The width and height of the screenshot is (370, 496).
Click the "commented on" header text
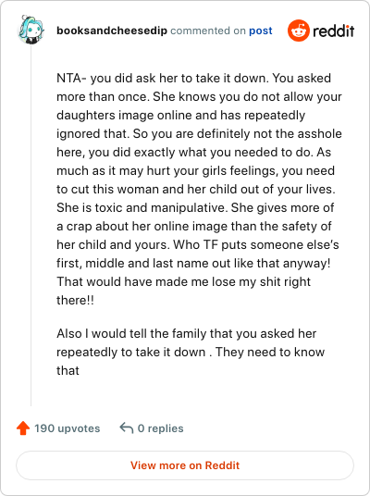coord(208,31)
